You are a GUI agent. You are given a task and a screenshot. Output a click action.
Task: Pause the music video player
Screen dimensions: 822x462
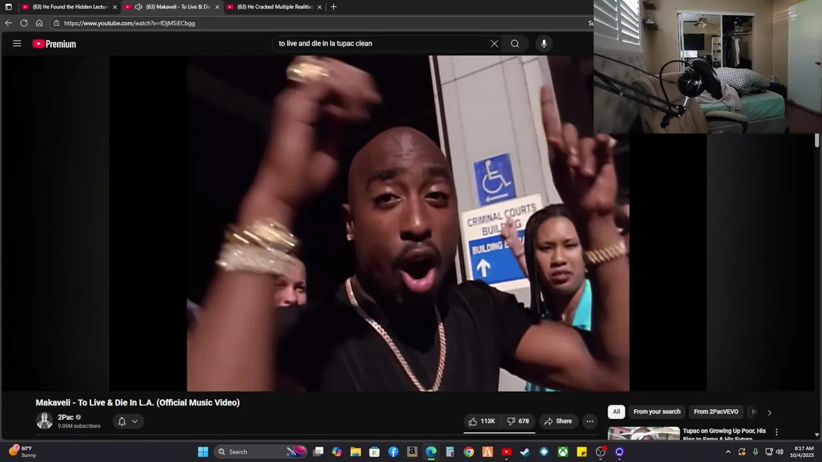click(408, 223)
